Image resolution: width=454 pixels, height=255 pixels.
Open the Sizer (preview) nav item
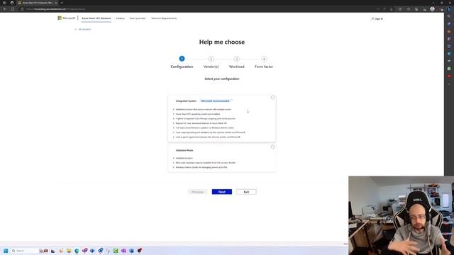pyautogui.click(x=138, y=18)
